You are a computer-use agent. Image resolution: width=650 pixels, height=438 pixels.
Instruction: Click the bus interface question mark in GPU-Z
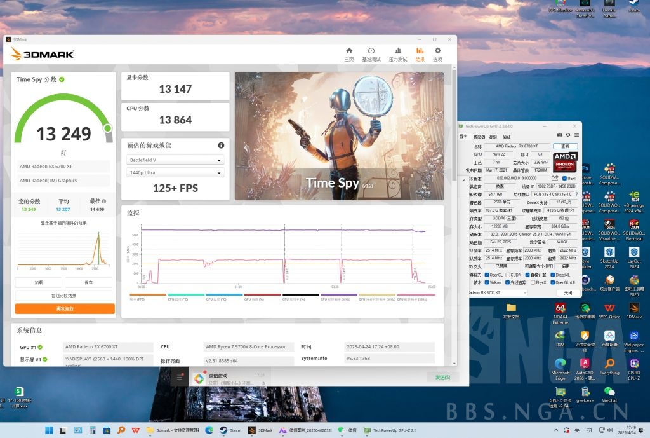(576, 194)
